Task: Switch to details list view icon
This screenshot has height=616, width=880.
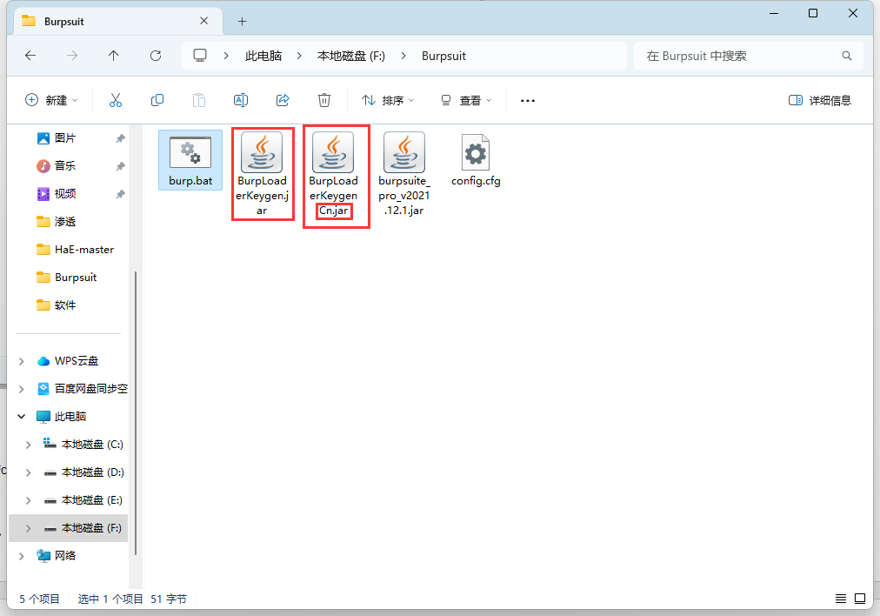Action: tap(840, 599)
